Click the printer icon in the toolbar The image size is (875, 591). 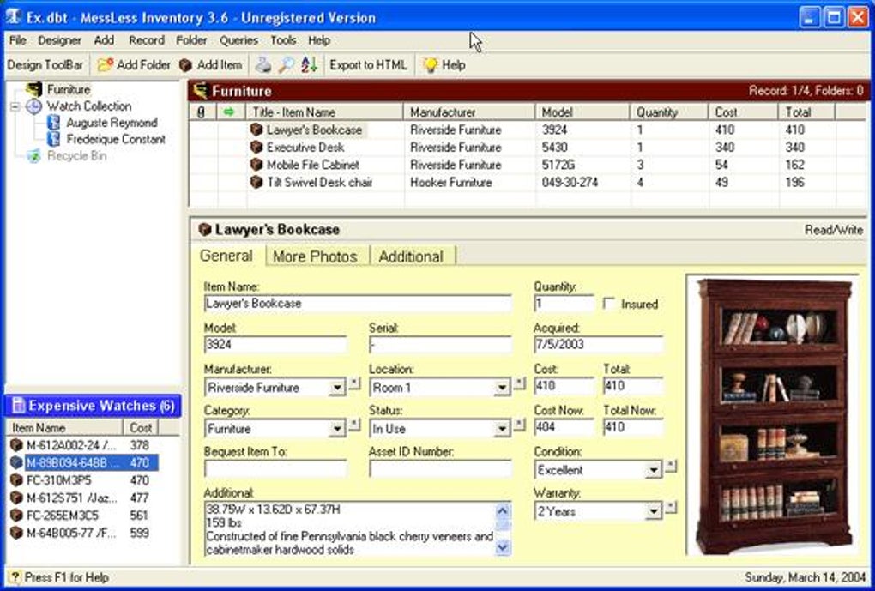pos(263,64)
